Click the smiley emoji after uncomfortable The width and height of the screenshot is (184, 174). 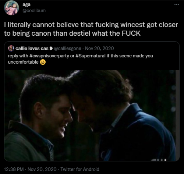tap(43, 62)
